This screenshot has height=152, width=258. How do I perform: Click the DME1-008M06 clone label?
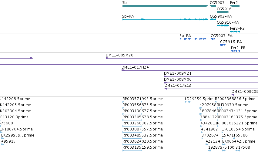[x=178, y=79]
